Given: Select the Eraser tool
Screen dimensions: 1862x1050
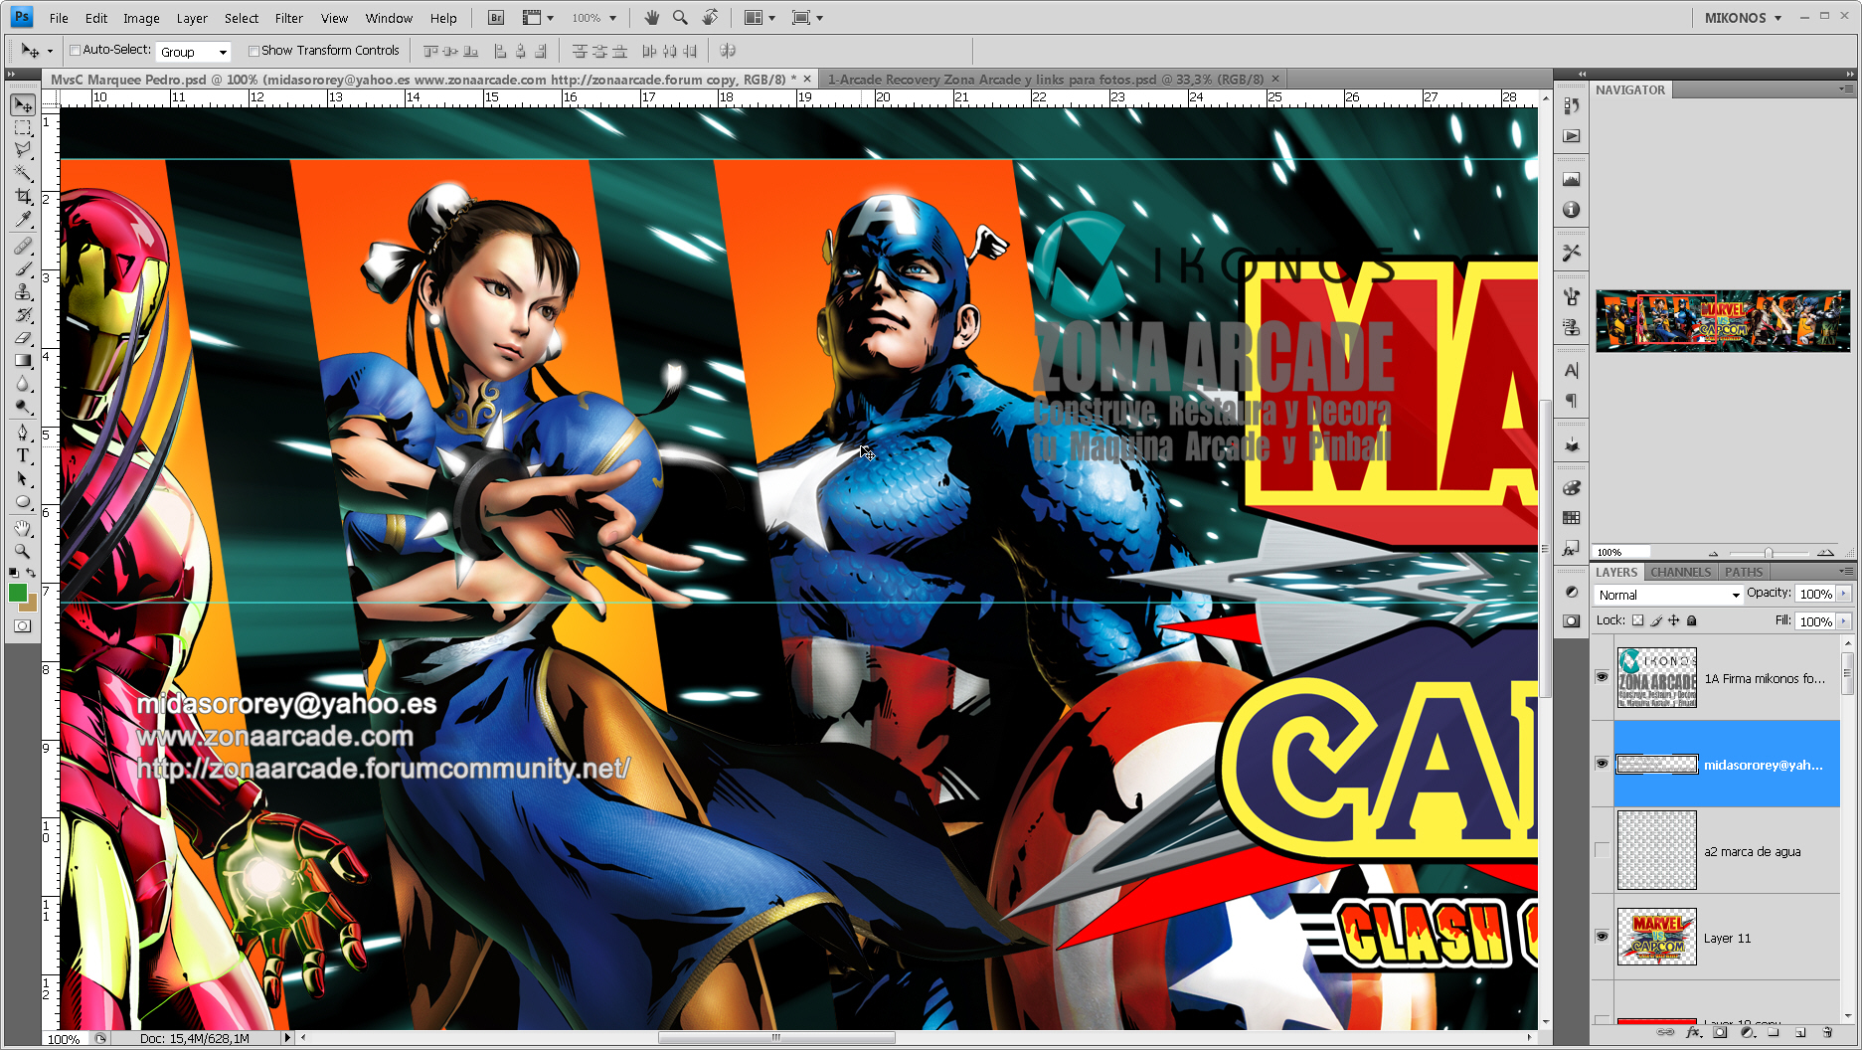Looking at the screenshot, I should pyautogui.click(x=23, y=337).
